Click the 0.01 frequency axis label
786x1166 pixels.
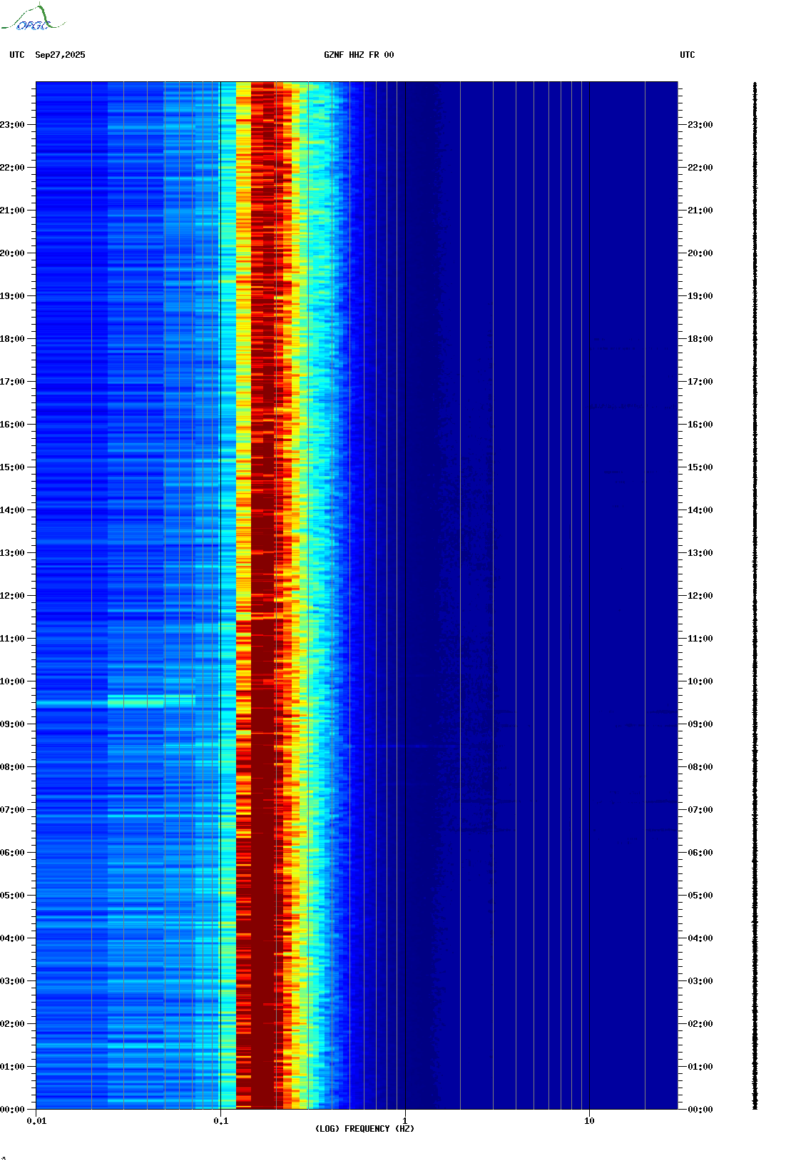coord(36,1121)
